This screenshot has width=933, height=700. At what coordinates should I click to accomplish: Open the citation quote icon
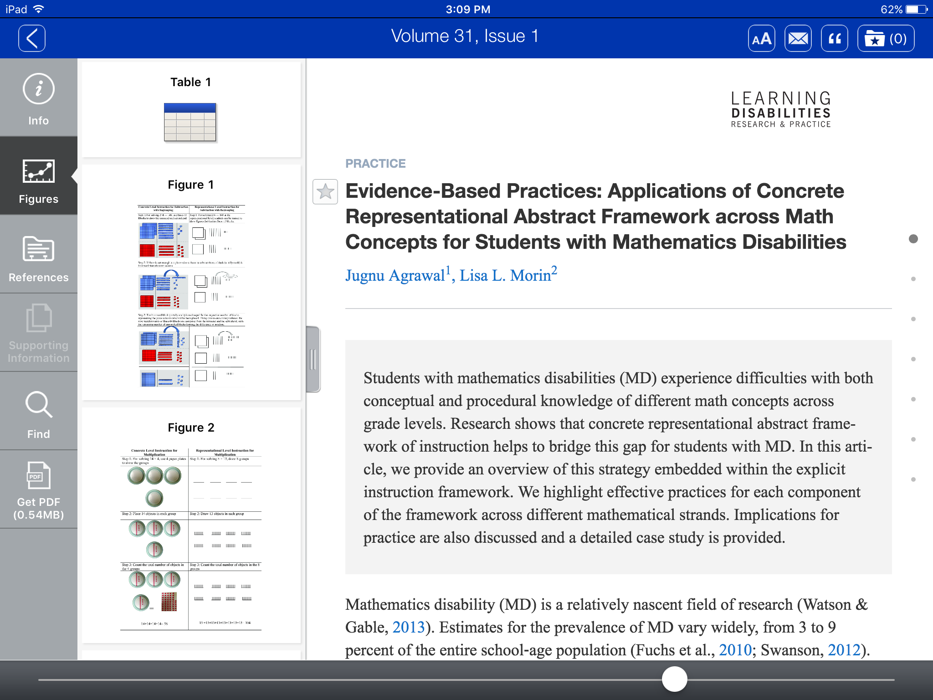tap(834, 38)
